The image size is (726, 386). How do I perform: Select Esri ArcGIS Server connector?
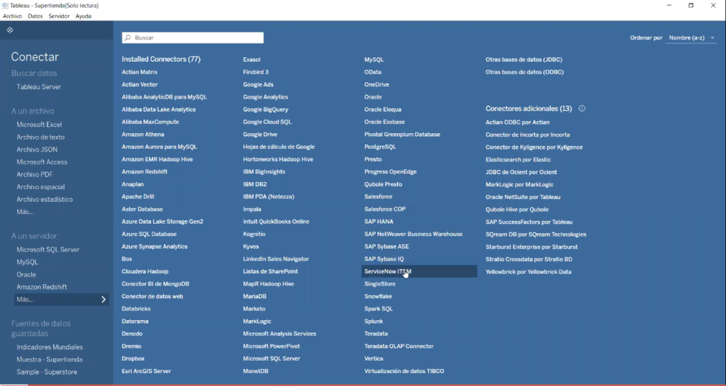[146, 371]
